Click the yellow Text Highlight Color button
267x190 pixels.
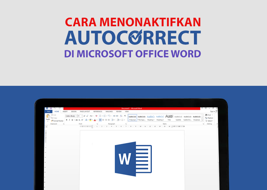click(x=90, y=120)
